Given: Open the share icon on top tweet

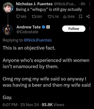Looking at the screenshot, I should pos(88,17).
